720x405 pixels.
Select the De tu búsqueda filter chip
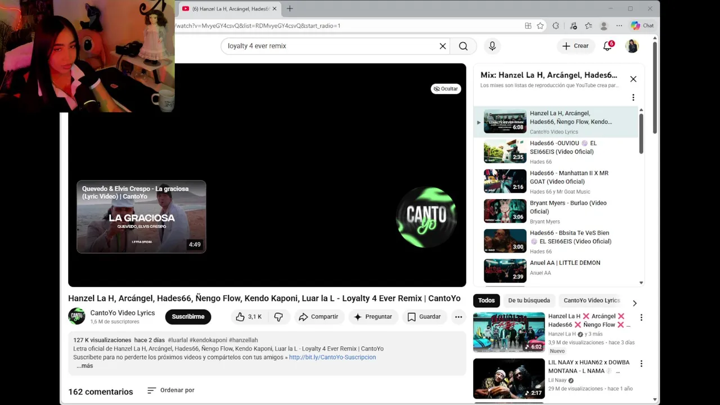point(529,300)
